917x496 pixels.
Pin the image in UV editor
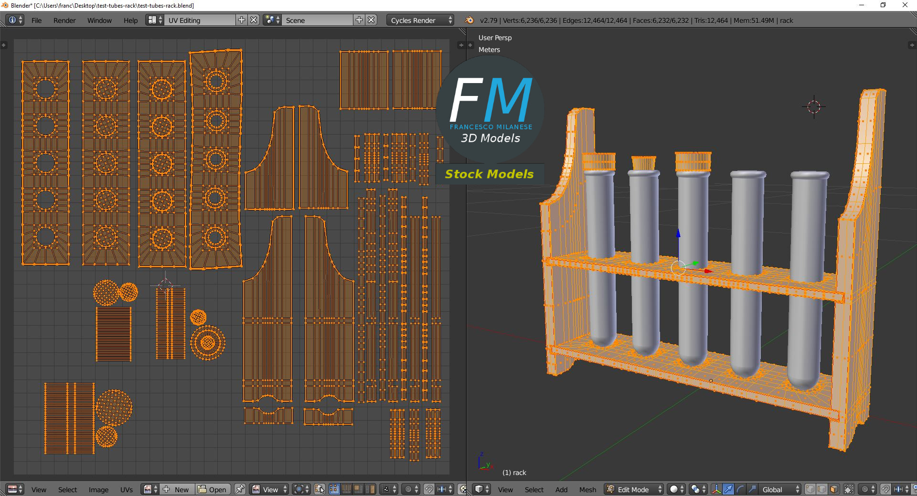[x=240, y=489]
